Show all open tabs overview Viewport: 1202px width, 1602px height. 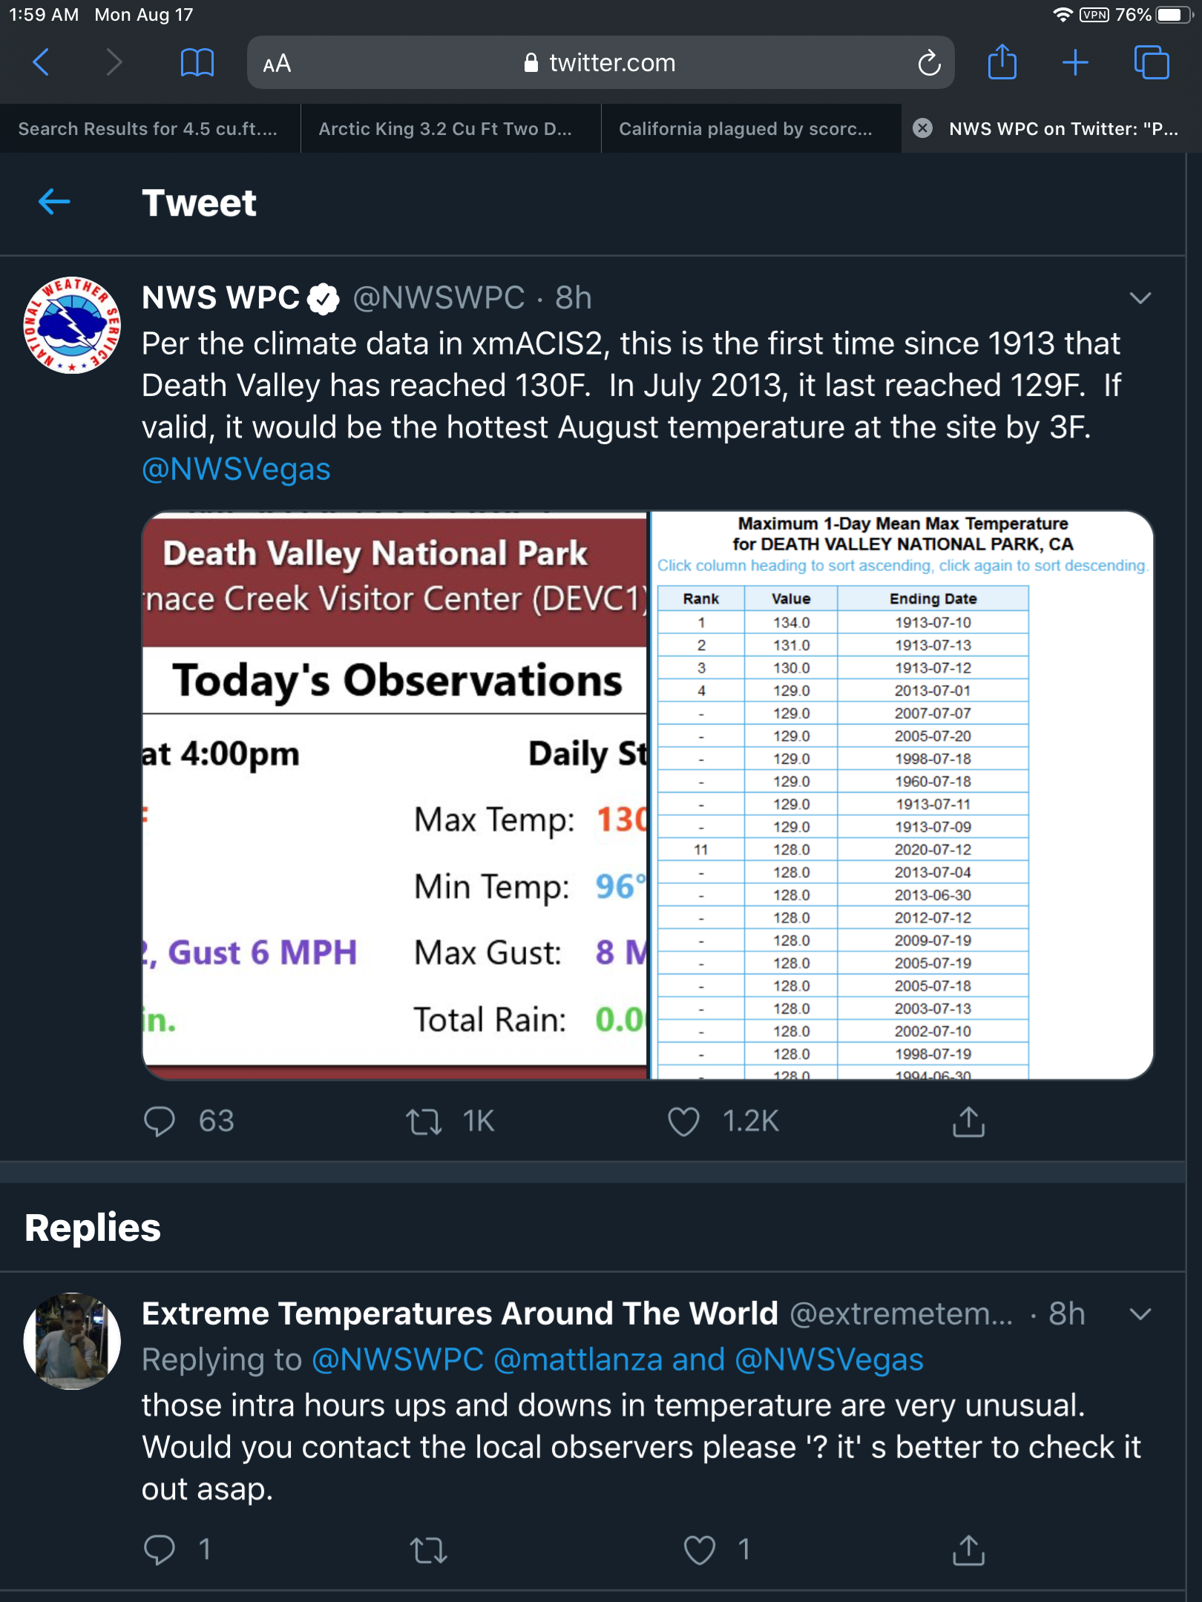click(x=1151, y=62)
